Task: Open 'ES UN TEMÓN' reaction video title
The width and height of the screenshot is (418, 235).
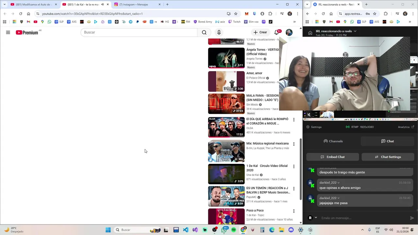Action: coord(268,190)
